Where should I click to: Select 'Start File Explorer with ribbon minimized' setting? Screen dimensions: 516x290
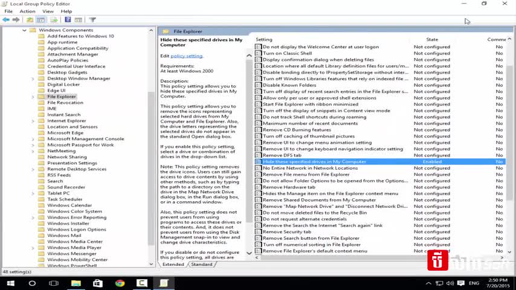380,104
